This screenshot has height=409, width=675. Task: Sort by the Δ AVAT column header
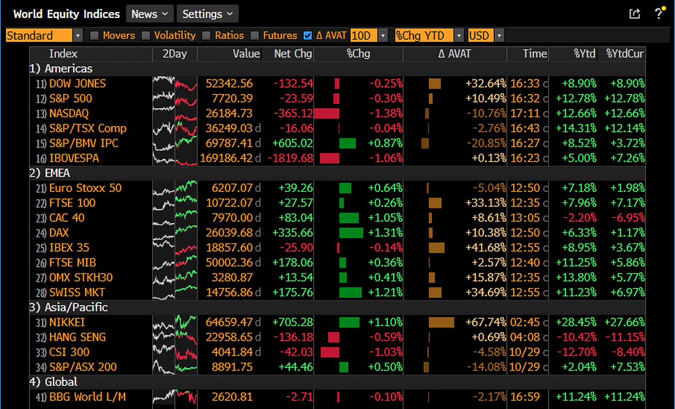pos(455,54)
